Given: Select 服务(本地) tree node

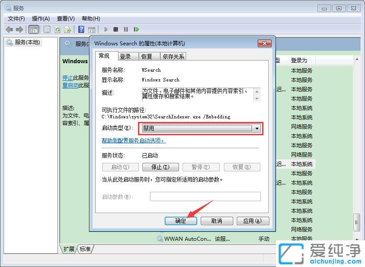Looking at the screenshot, I should point(24,42).
